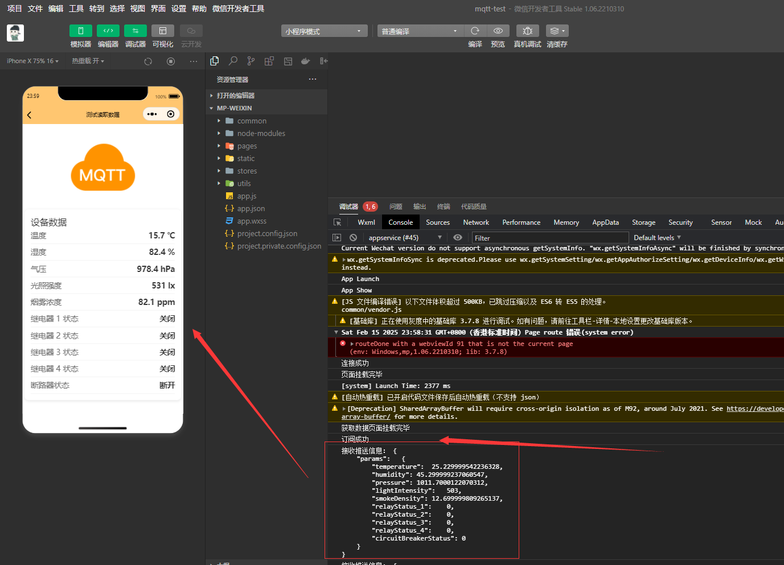This screenshot has width=784, height=565.
Task: Click the console Filter input field
Action: (x=549, y=238)
